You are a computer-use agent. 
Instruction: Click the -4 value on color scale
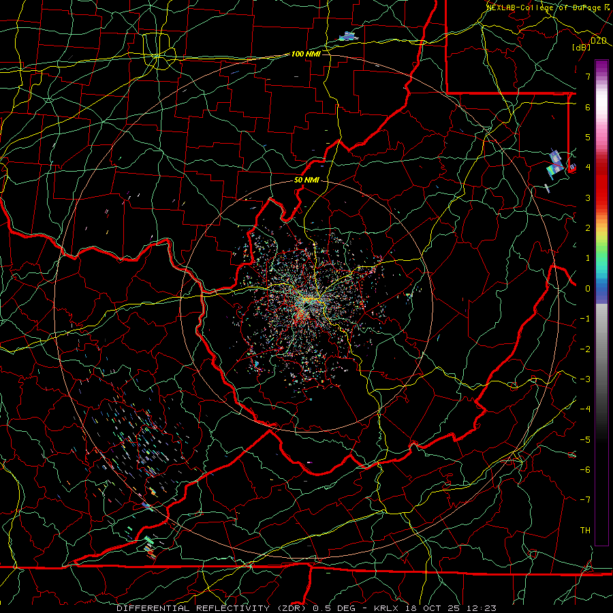[585, 409]
